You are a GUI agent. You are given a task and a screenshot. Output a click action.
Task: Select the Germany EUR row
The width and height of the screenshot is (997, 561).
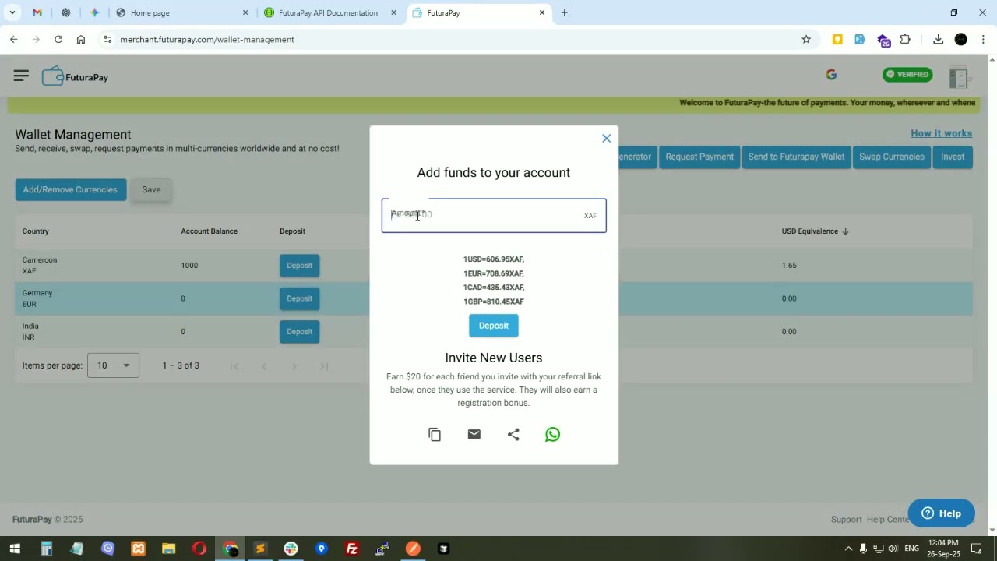point(494,298)
